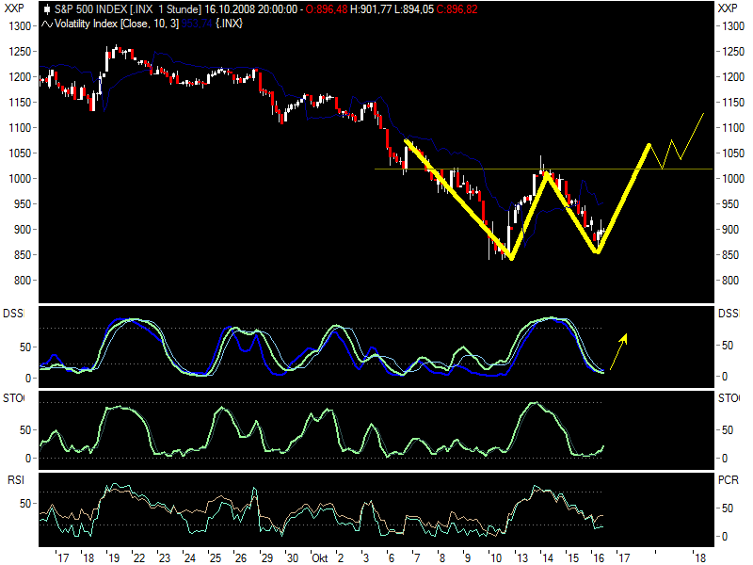753x565 pixels.
Task: Click the '26 date label on the time axis
Action: pos(240,558)
